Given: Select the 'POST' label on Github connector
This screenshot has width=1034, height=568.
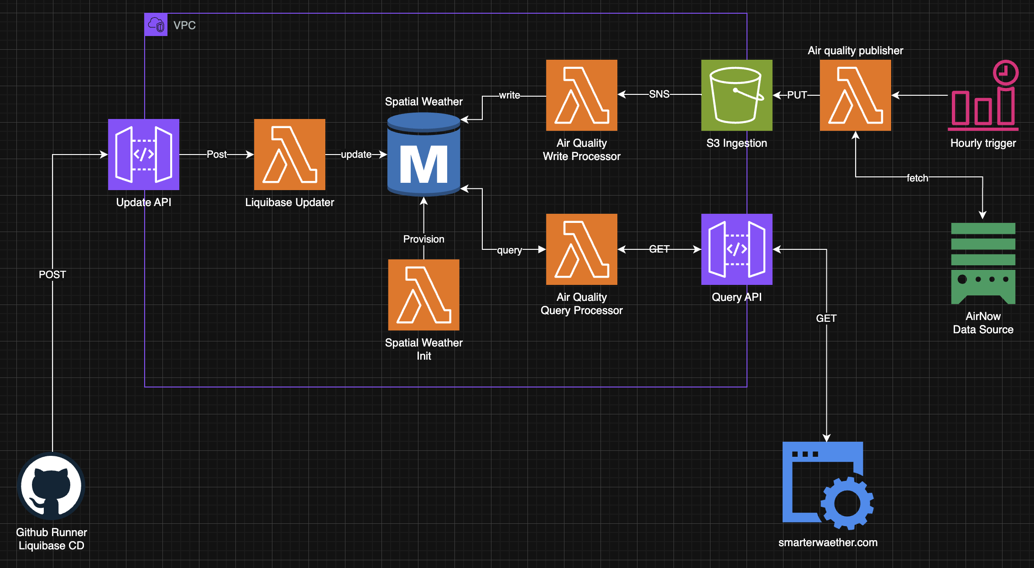Looking at the screenshot, I should 52,274.
